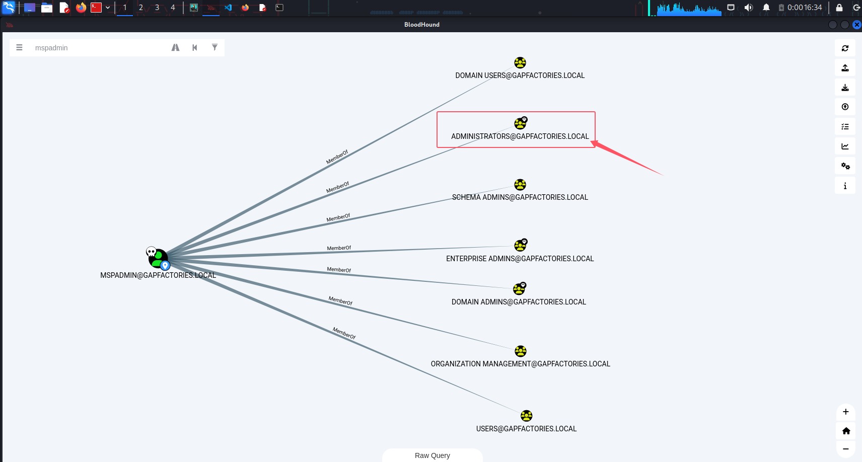Viewport: 862px width, 462px height.
Task: Select the ADMINISTRATORS group node icon
Action: tap(520, 123)
